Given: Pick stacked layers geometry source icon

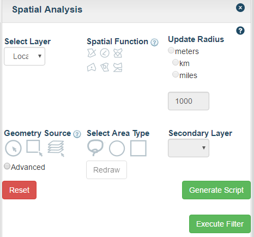Looking at the screenshot, I should point(56,149).
